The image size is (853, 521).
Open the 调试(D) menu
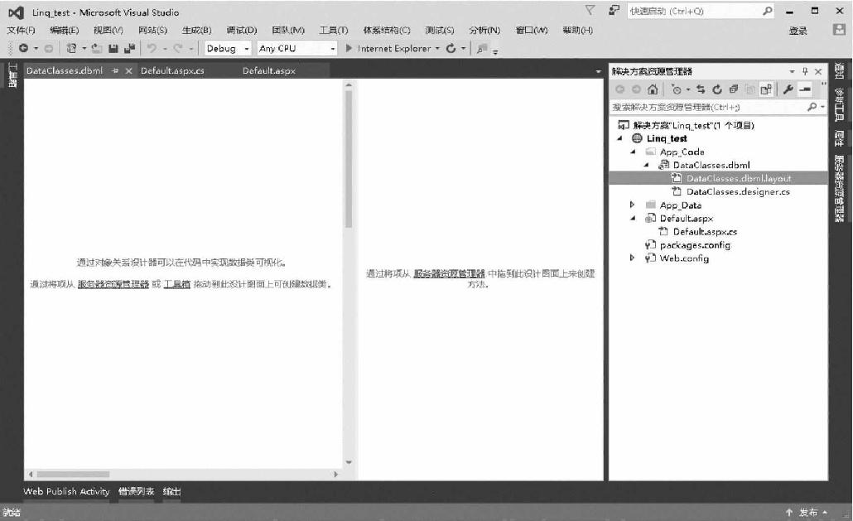(x=242, y=30)
